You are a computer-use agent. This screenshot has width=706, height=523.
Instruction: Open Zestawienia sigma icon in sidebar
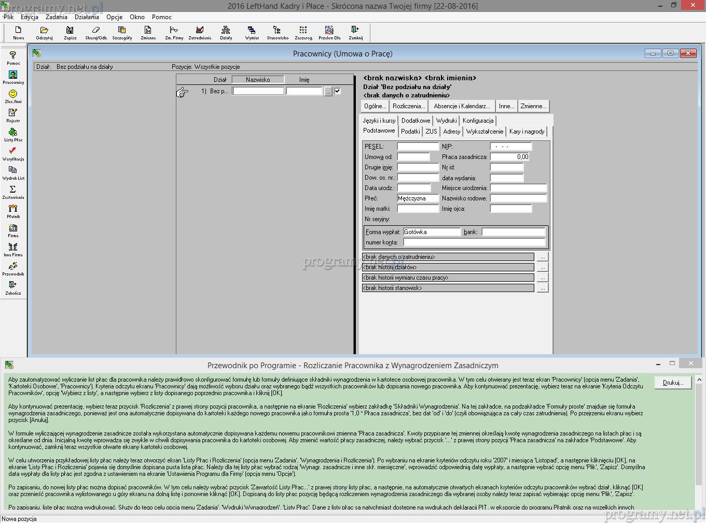[13, 192]
